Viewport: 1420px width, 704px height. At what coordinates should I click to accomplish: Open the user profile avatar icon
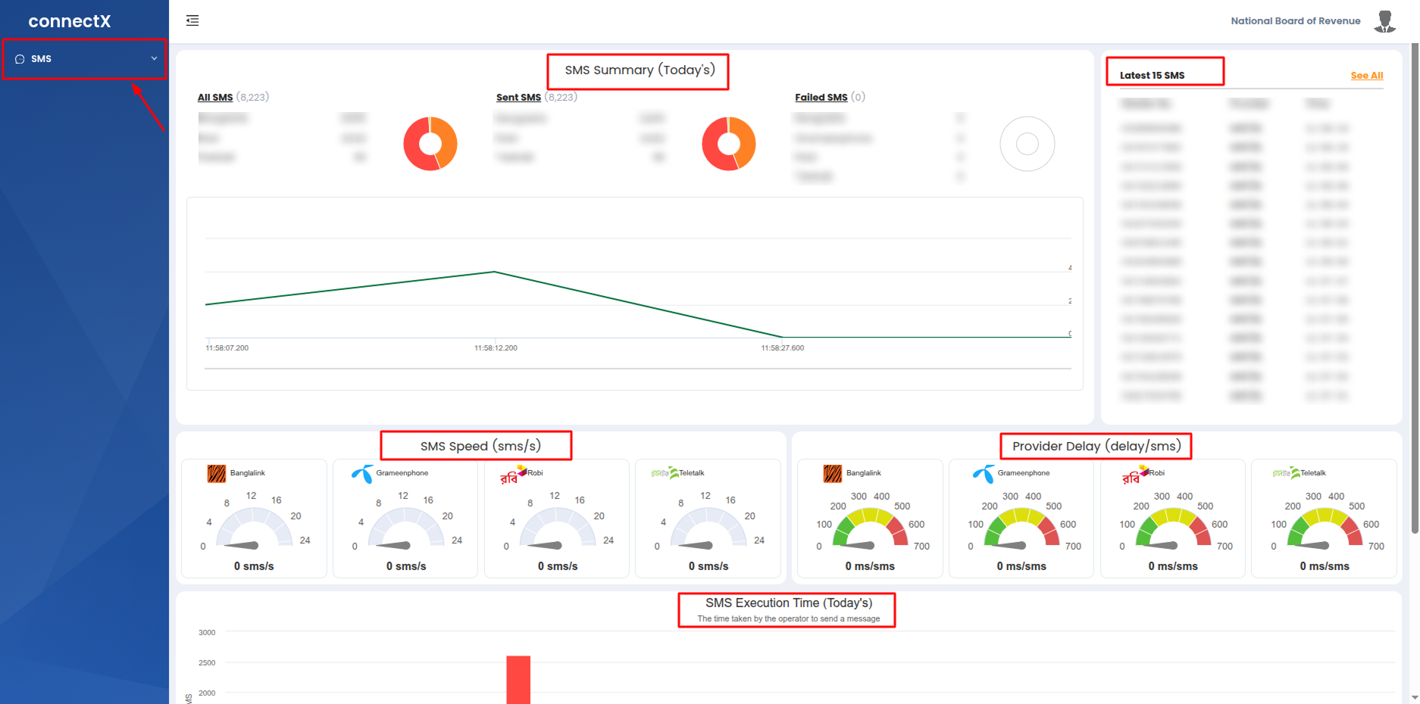click(x=1385, y=21)
